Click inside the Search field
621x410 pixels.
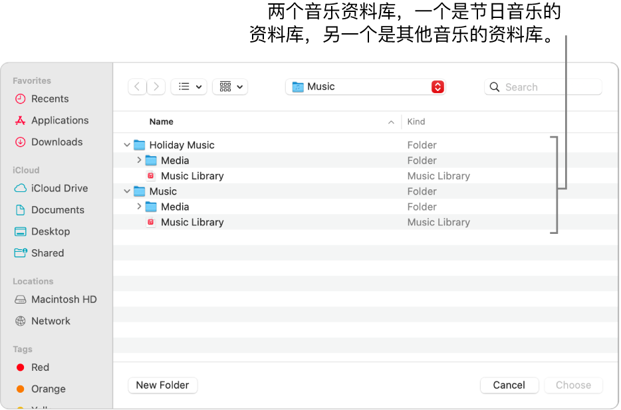pos(543,86)
